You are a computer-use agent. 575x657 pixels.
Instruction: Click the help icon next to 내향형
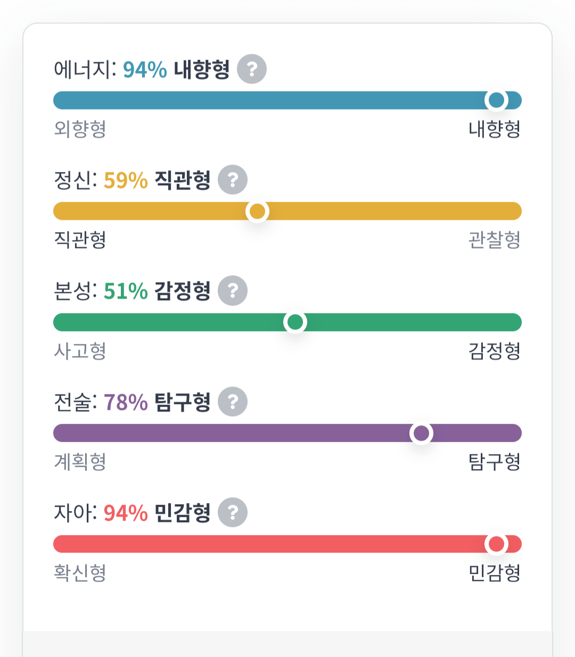(x=251, y=69)
